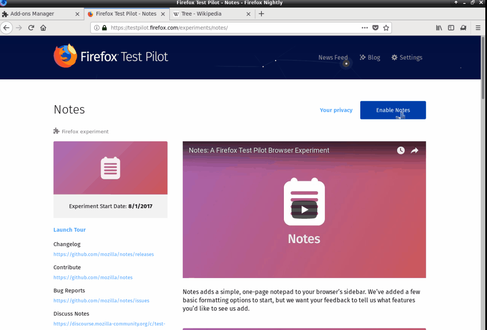
Task: Open page actions three-dot menu
Action: tap(365, 28)
